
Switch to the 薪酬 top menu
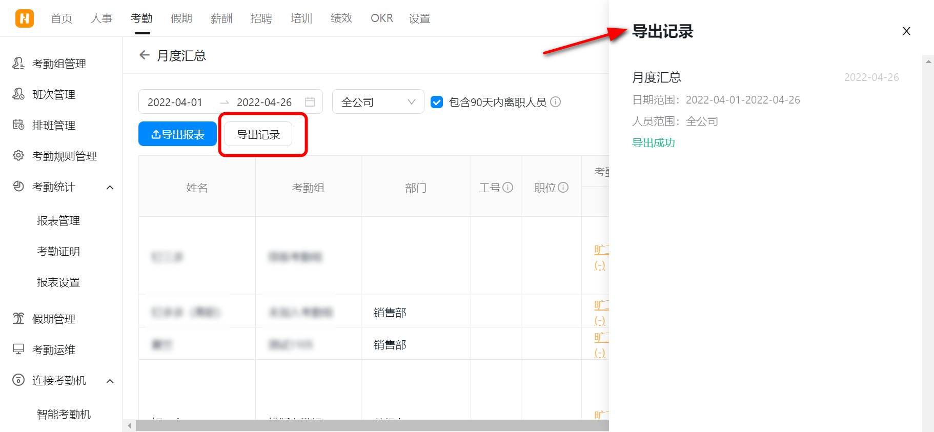pos(221,18)
